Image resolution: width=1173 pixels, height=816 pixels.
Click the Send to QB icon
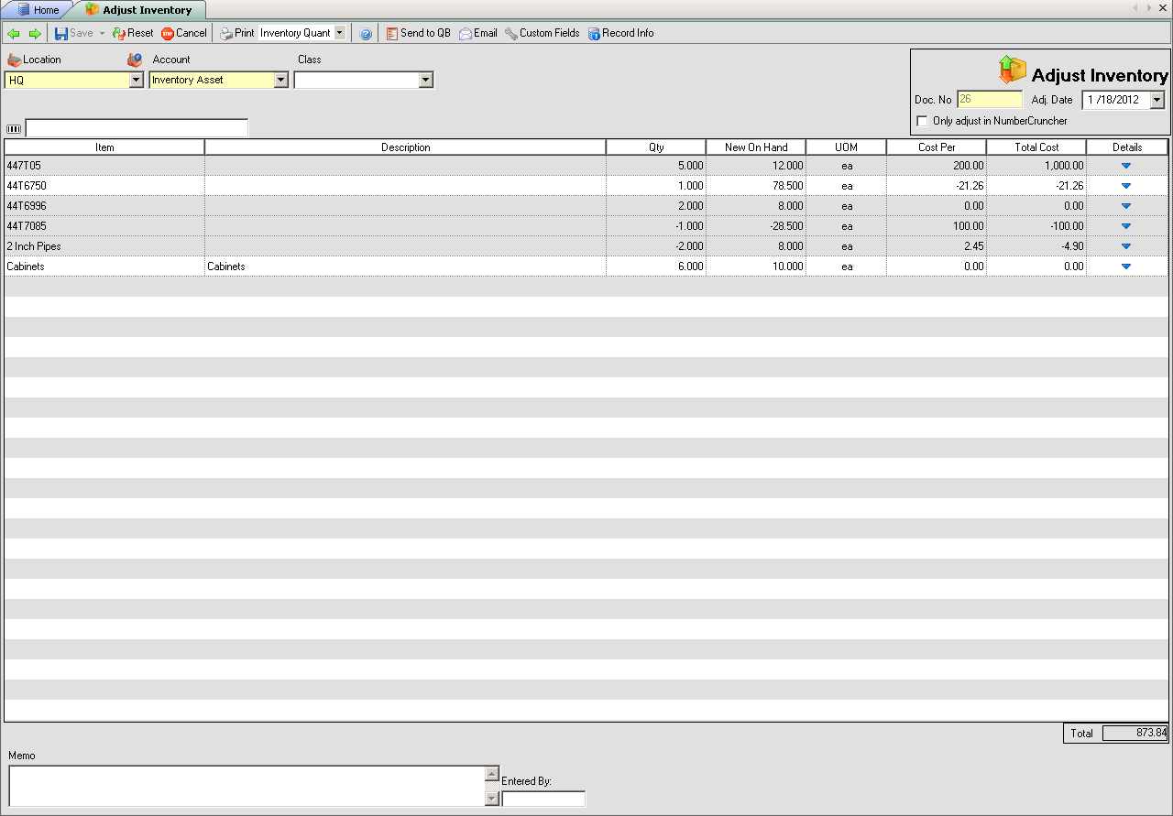coord(392,34)
